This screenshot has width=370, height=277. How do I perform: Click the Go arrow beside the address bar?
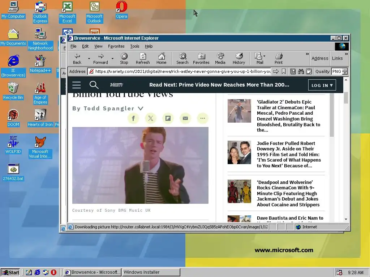tap(276, 71)
